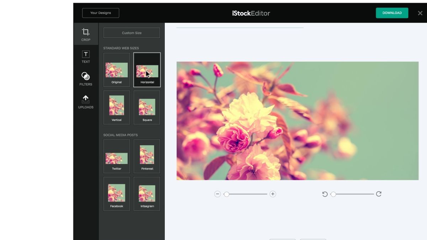Choose the Facebook post size

click(116, 193)
